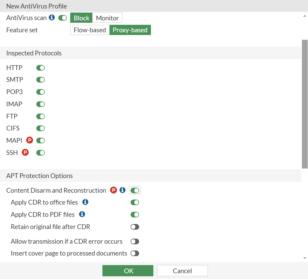
Task: Click the OK button
Action: click(x=128, y=271)
